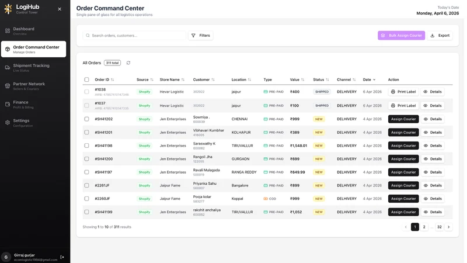Click the 311 total badge
467x263 pixels.
(x=112, y=63)
